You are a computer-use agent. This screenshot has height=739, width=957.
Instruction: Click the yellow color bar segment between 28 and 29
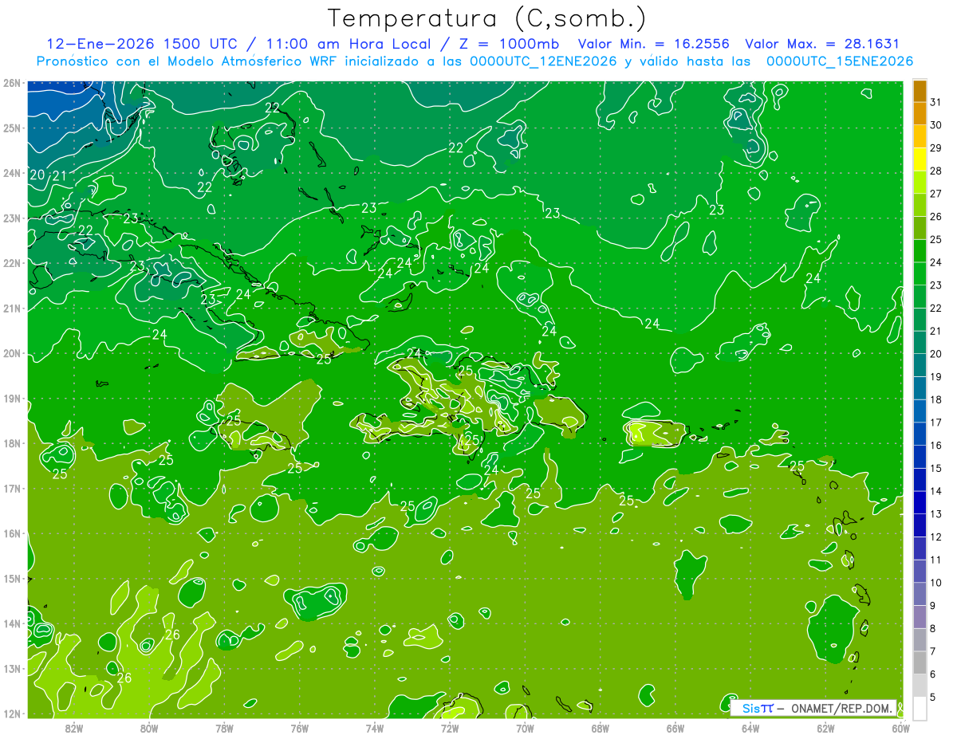coord(920,159)
